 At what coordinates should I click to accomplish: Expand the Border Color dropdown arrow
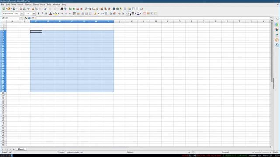(141, 14)
